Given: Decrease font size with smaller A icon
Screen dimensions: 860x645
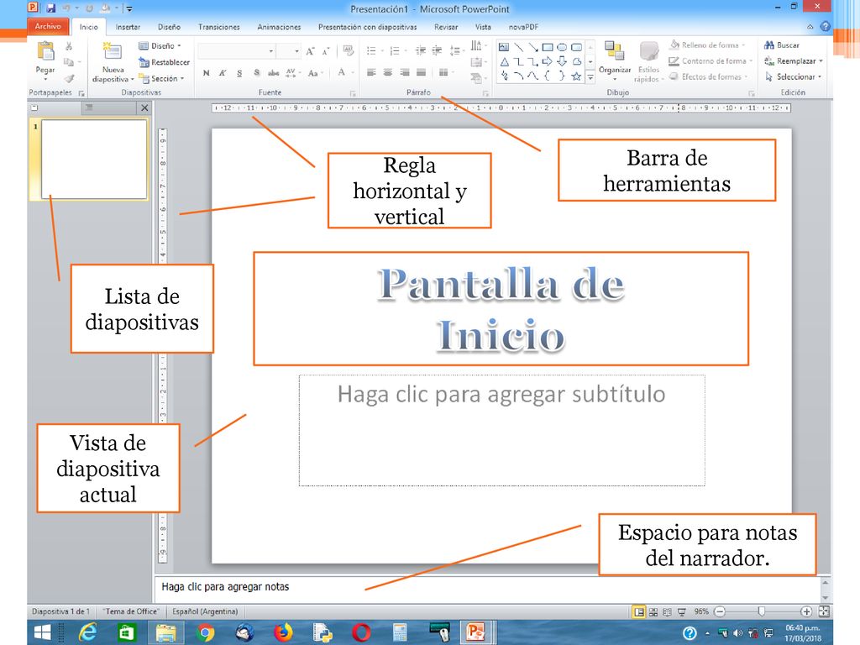Looking at the screenshot, I should point(326,51).
